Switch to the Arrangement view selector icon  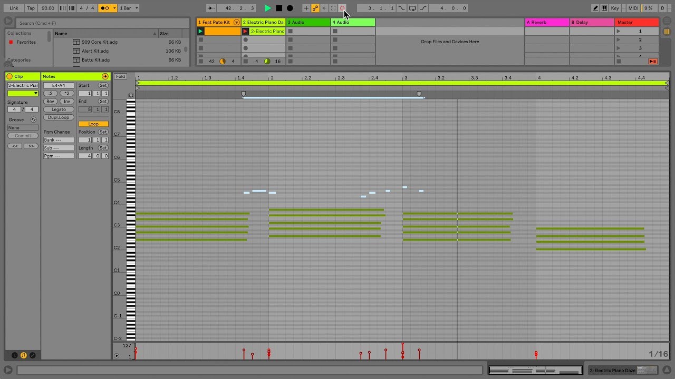[667, 22]
